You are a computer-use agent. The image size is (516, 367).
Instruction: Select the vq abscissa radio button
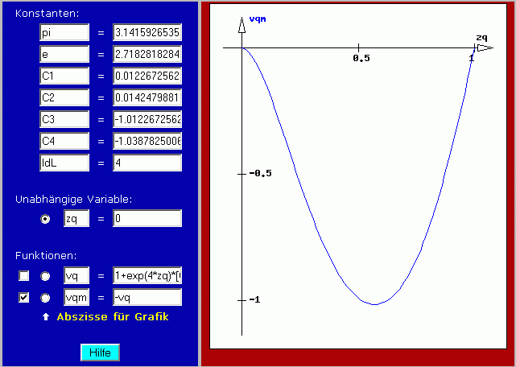pyautogui.click(x=46, y=276)
